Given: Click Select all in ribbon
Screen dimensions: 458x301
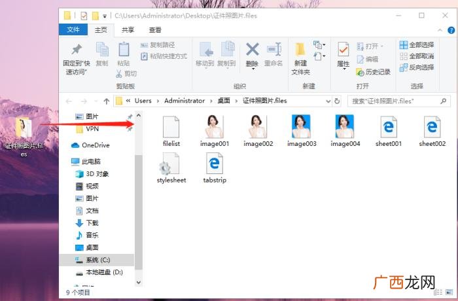Looking at the screenshot, I should [x=417, y=44].
